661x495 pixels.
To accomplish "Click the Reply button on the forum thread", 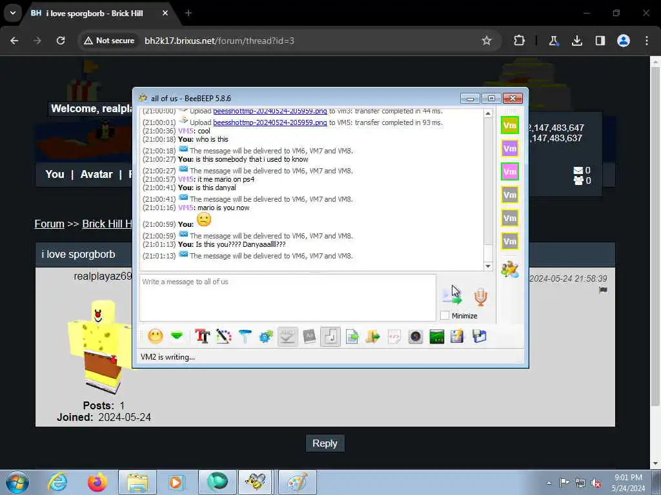I will click(x=325, y=443).
